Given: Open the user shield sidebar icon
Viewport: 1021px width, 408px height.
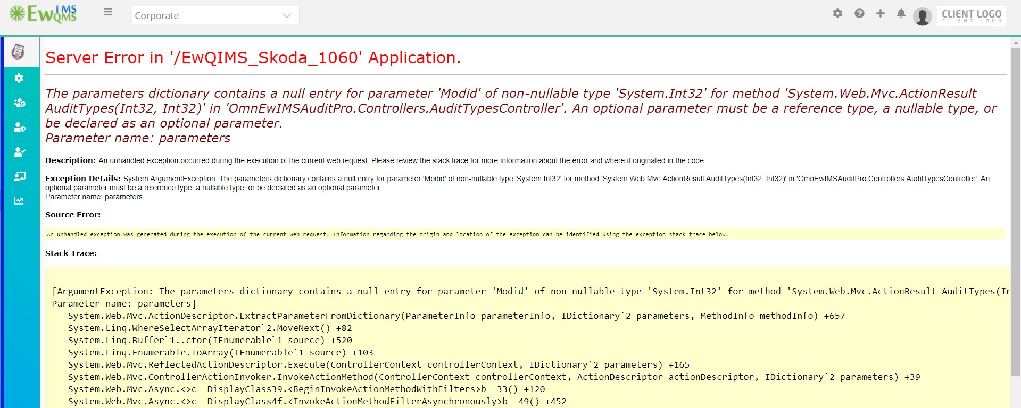Looking at the screenshot, I should (19, 127).
